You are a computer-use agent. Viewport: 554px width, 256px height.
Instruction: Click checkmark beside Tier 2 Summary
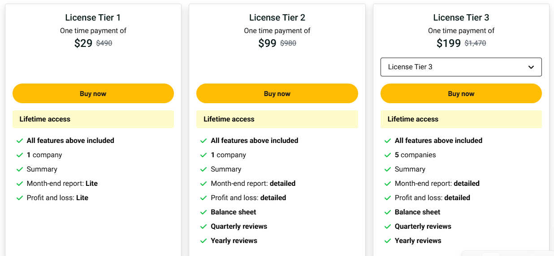coord(203,169)
